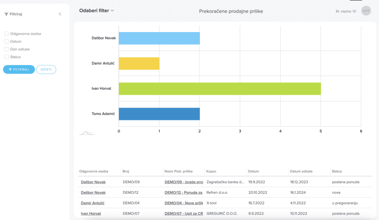Sort by Datum column header

pos(253,171)
